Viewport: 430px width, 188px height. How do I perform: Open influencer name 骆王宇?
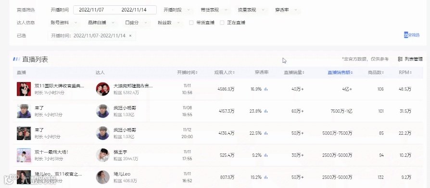coord(120,152)
